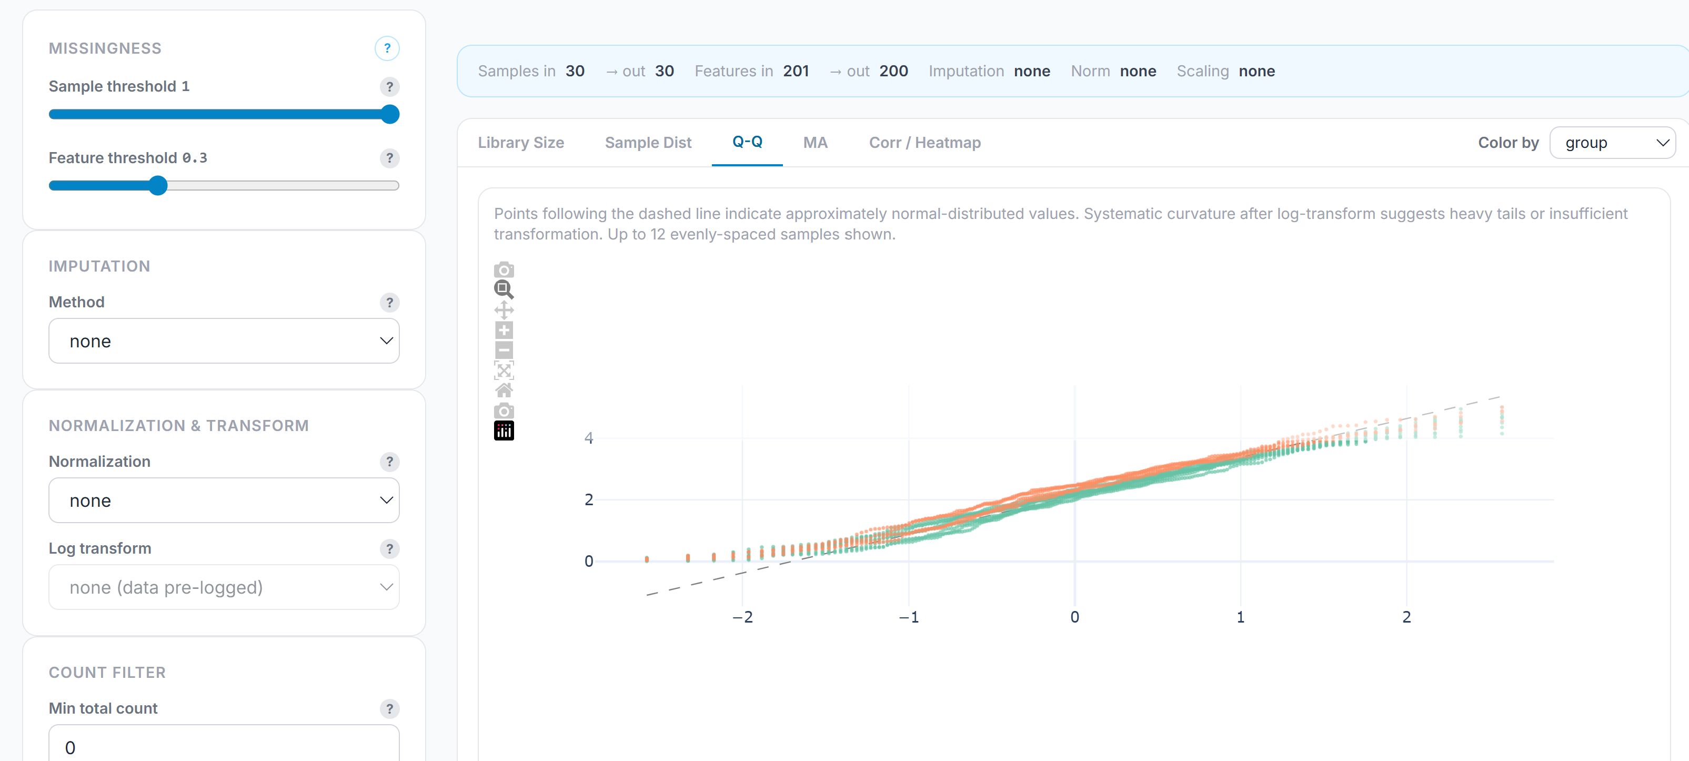Zoom out using the minus icon

coord(504,349)
